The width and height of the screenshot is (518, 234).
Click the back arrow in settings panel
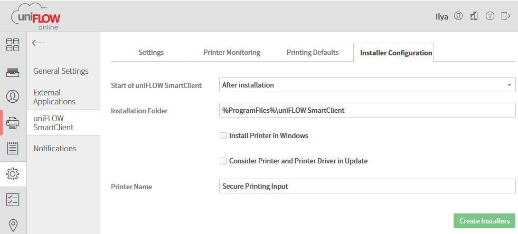point(39,43)
